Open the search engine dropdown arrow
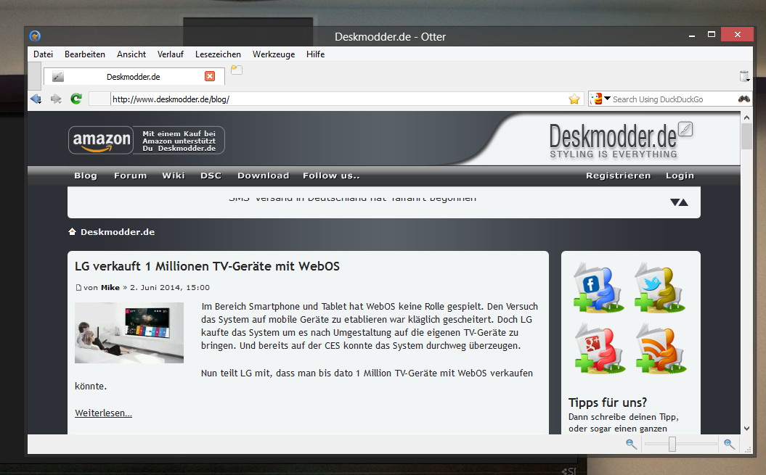 click(x=607, y=99)
